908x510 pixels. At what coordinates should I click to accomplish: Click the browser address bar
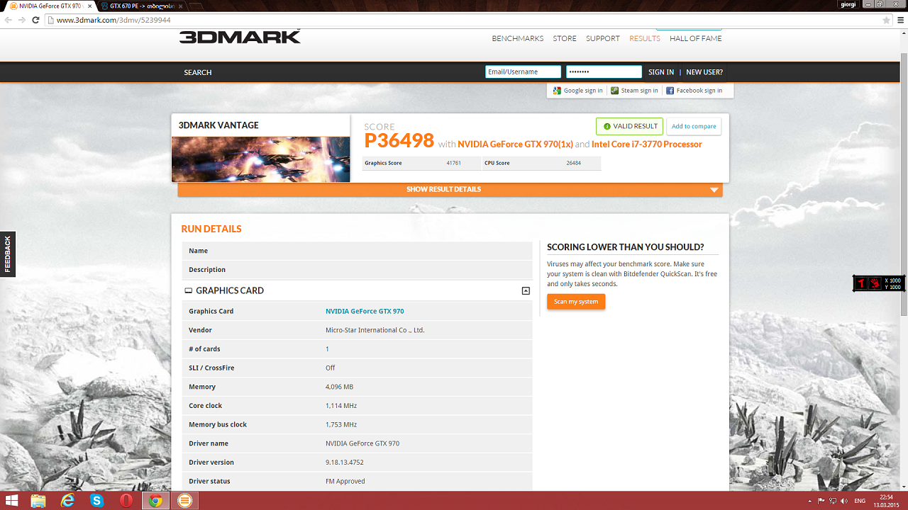pos(461,20)
